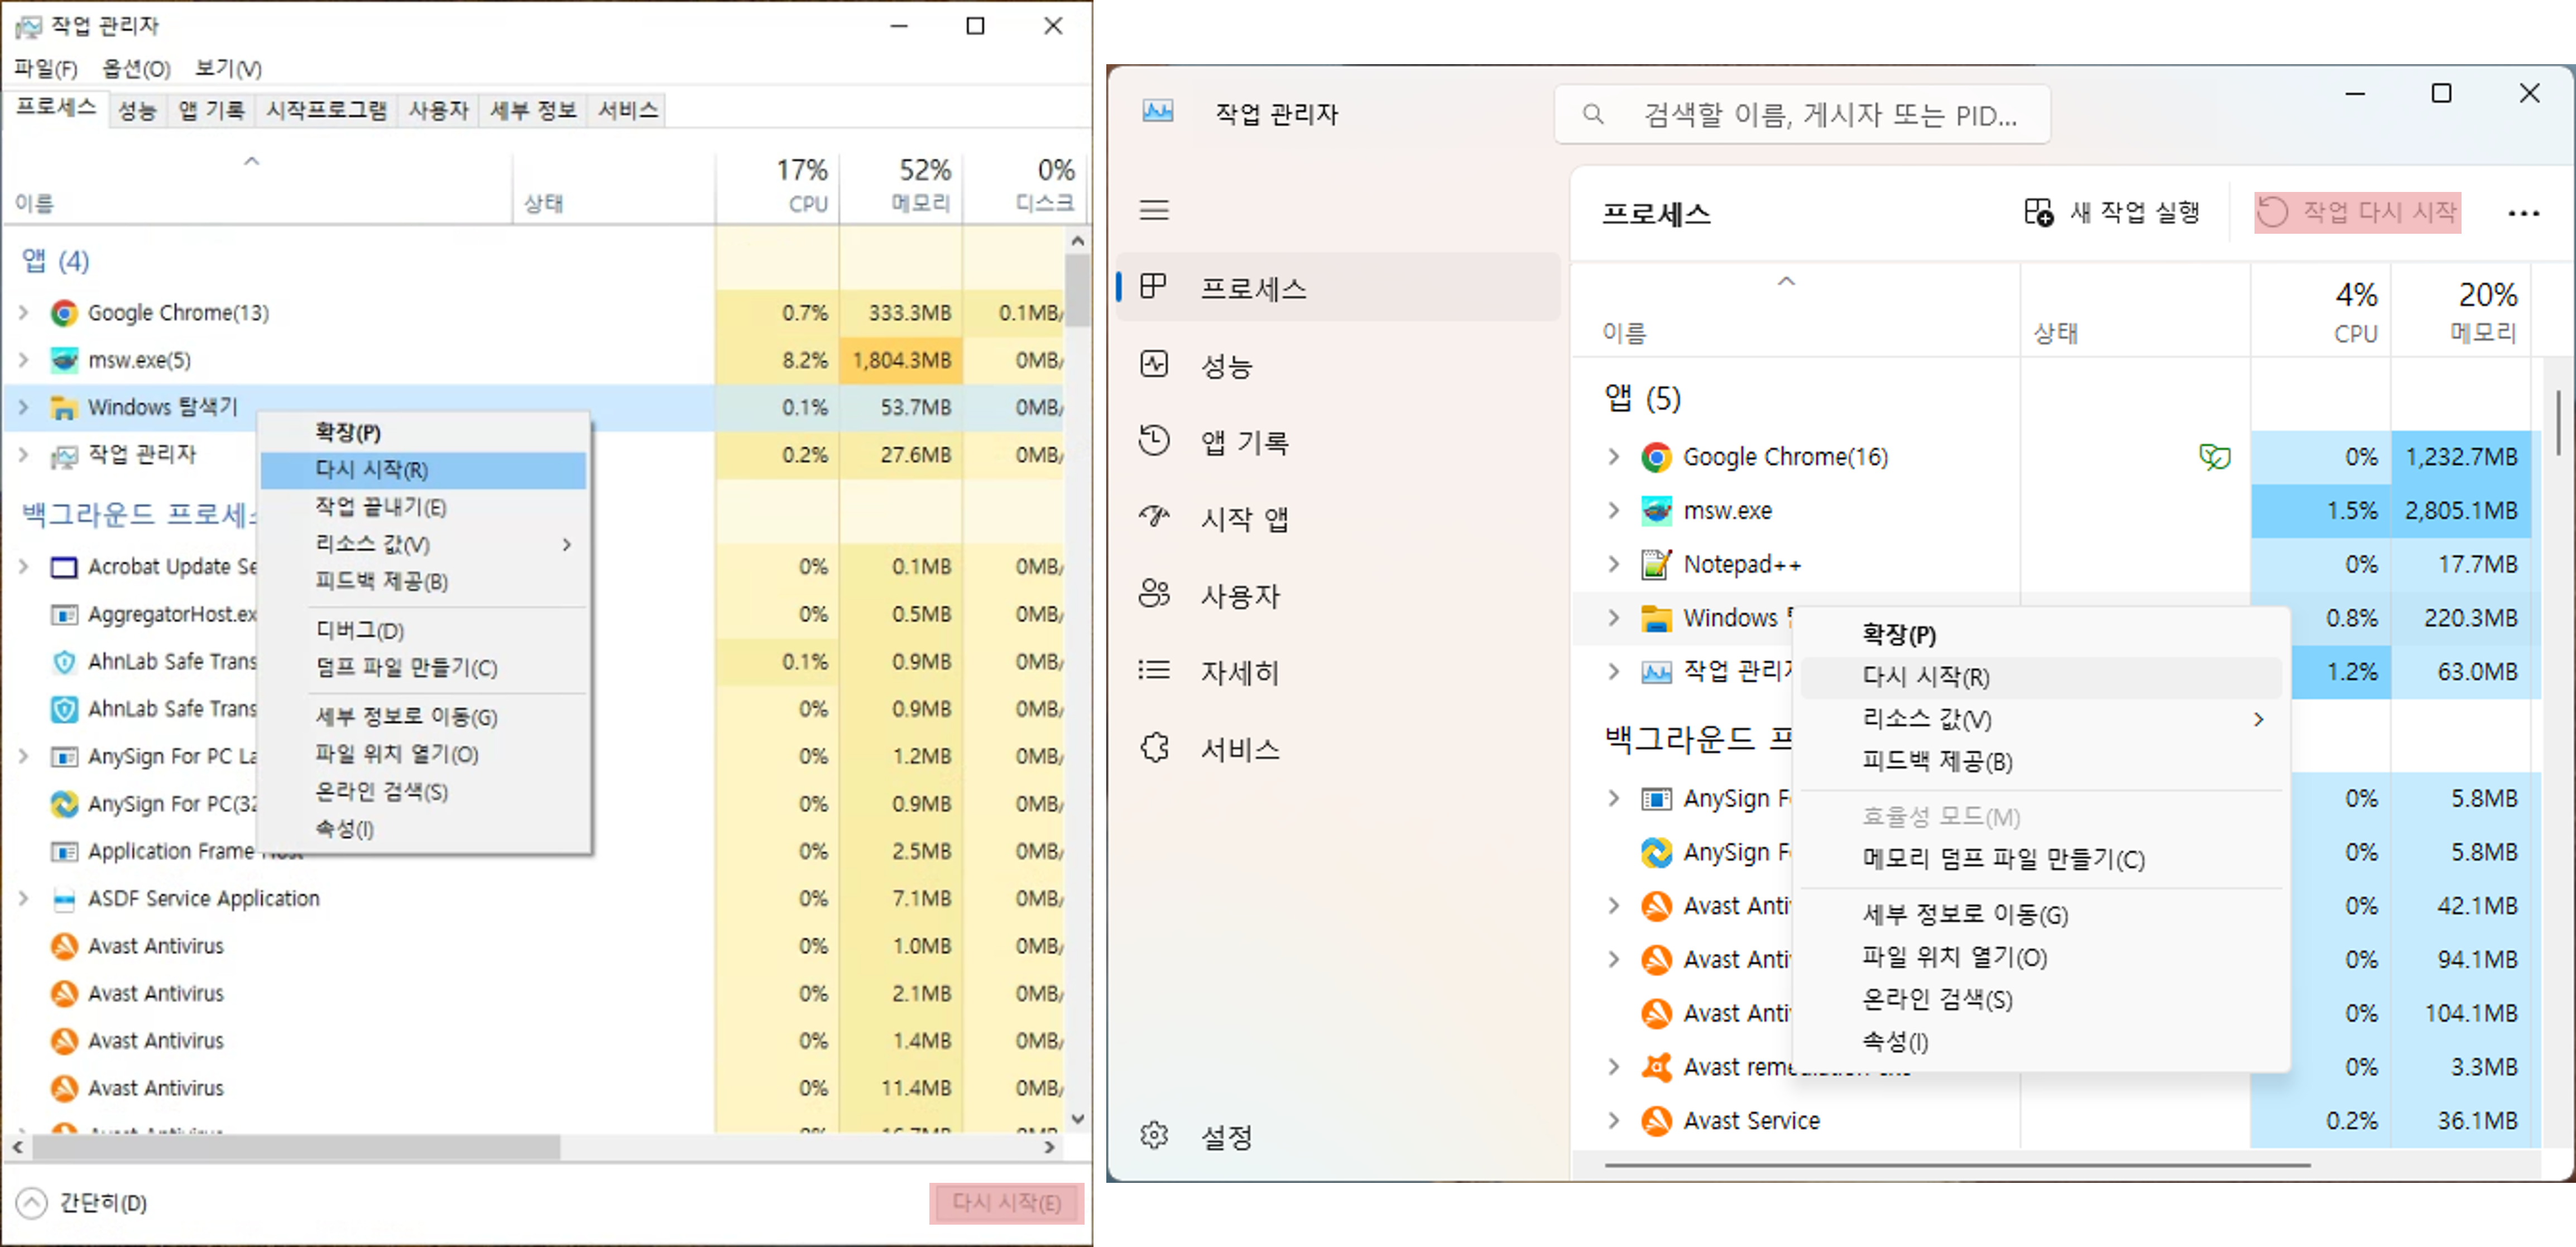Open Users (사용자) sidebar icon
Viewport: 2576px width, 1247px height.
(1154, 595)
